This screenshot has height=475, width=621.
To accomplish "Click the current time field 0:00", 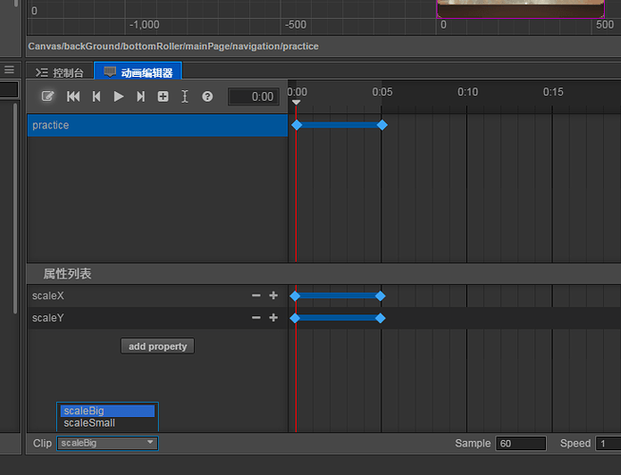I will tap(254, 97).
